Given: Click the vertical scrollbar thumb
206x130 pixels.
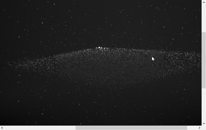Looking at the screenshot, I should 204,60.
